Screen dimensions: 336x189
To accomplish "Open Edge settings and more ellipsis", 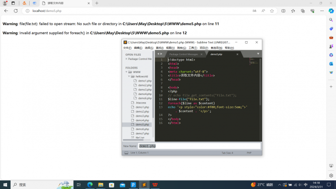I will pyautogui.click(x=322, y=11).
